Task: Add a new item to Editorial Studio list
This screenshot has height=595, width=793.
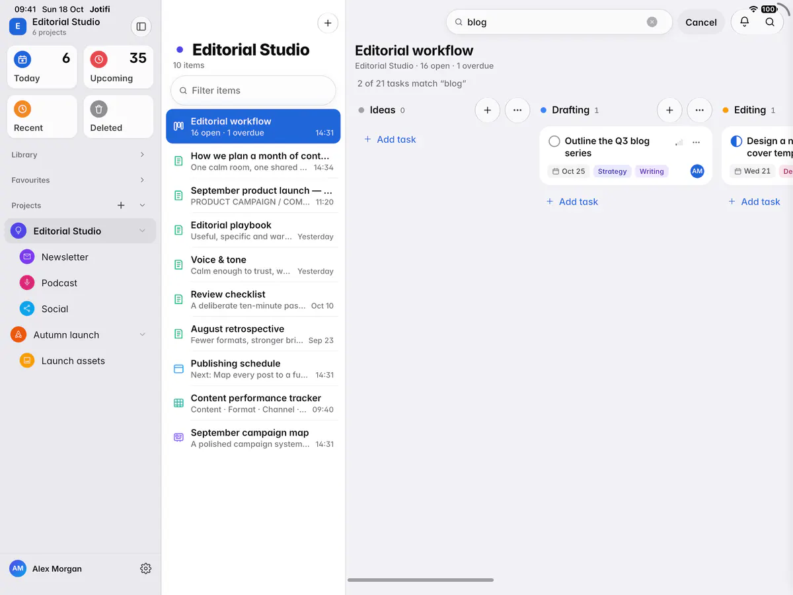Action: pos(328,23)
